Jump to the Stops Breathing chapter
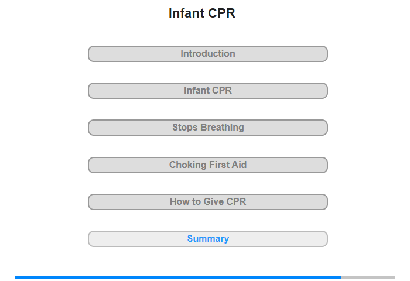410x281 pixels. coord(208,128)
